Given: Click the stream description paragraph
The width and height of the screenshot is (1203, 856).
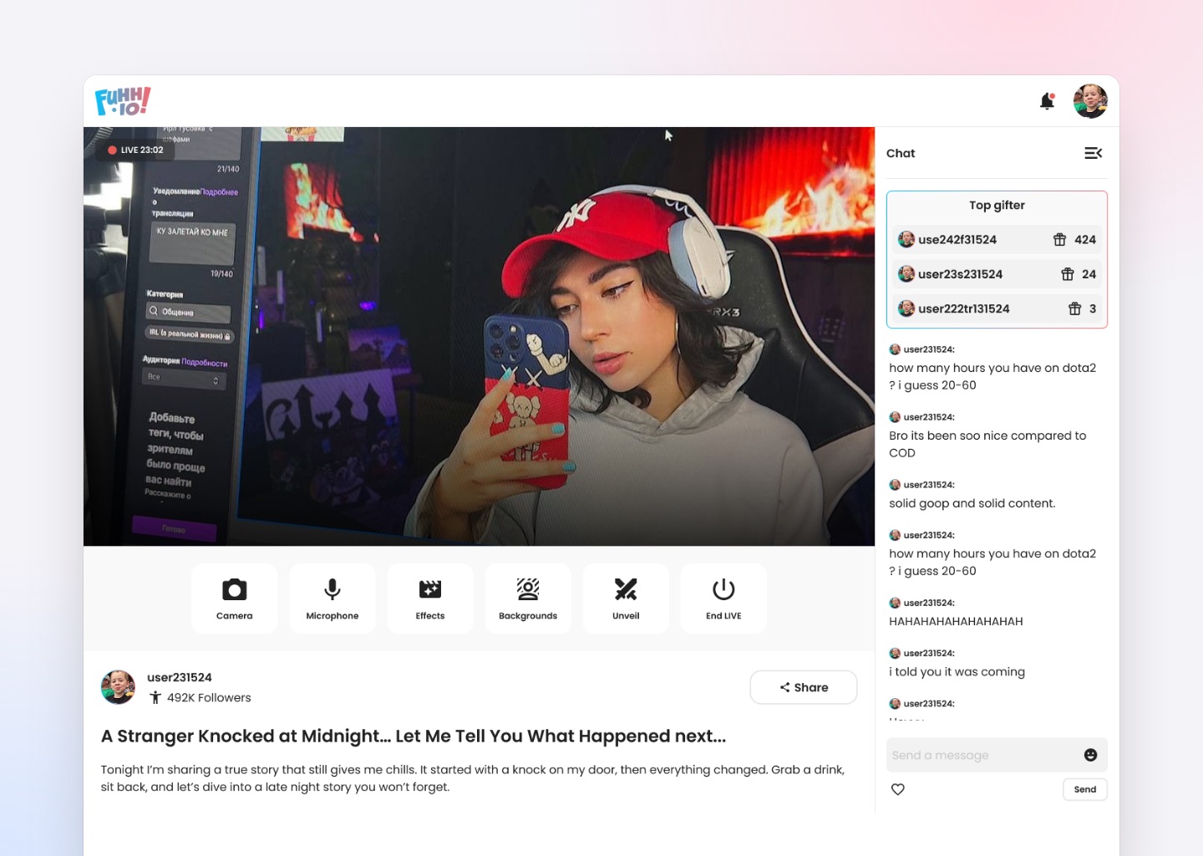Looking at the screenshot, I should 473,778.
